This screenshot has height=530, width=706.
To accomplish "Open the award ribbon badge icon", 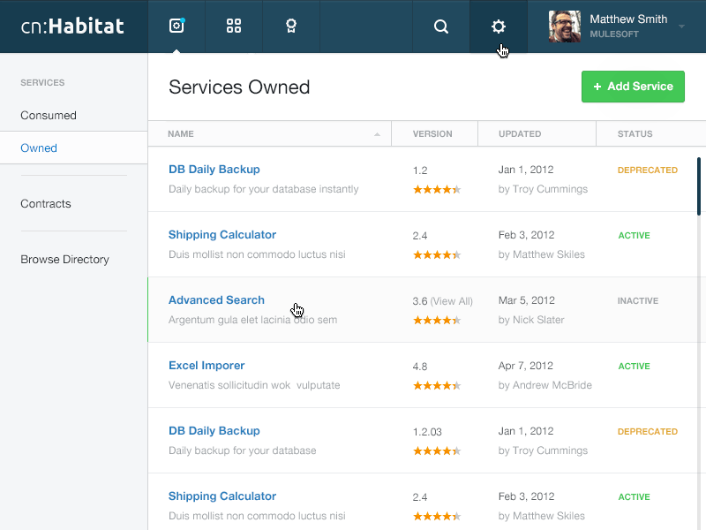I will coord(290,26).
